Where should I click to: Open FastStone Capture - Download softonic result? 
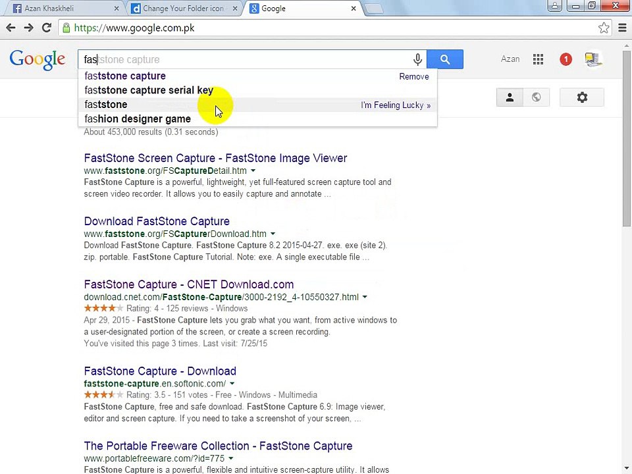pyautogui.click(x=160, y=371)
